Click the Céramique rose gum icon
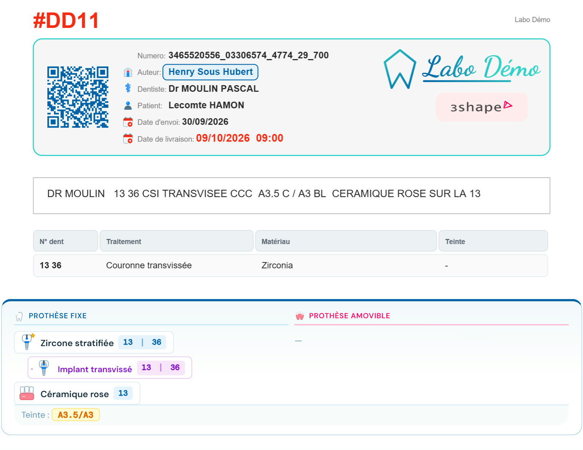Viewport: 583px width, 450px height. [27, 393]
